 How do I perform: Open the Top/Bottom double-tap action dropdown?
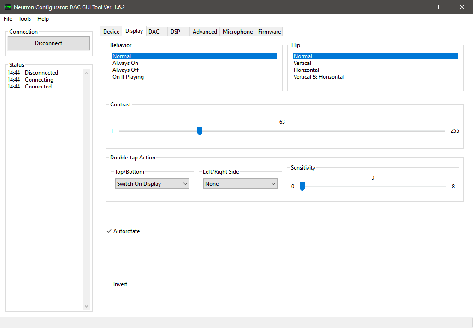point(152,184)
